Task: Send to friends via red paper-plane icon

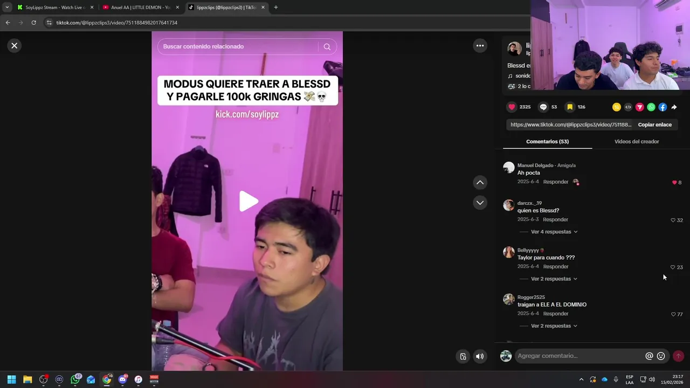Action: (x=640, y=107)
